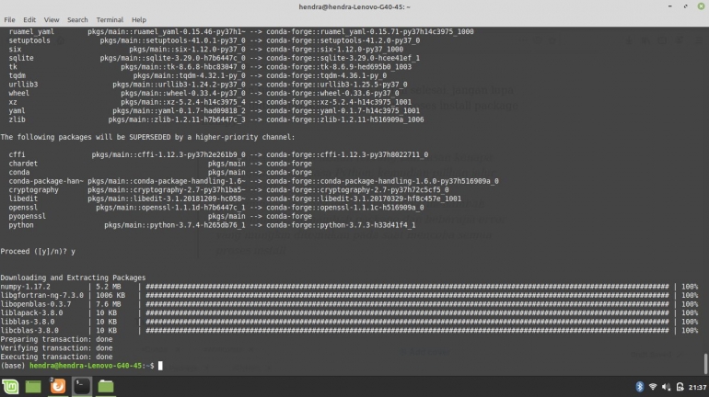Open the Terminal menu
Viewport: 709px width, 397px height.
pos(110,20)
